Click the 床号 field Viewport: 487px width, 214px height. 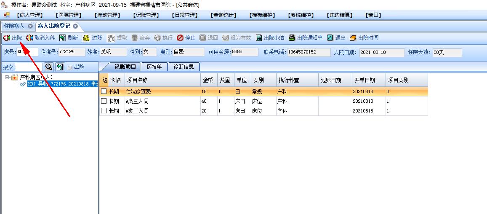pyautogui.click(x=27, y=52)
